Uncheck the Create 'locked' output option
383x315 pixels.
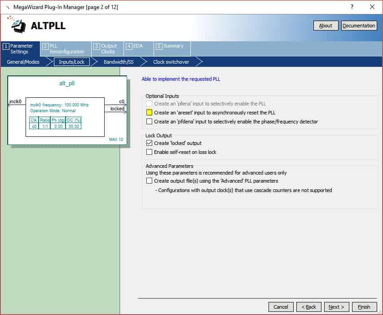pos(150,143)
